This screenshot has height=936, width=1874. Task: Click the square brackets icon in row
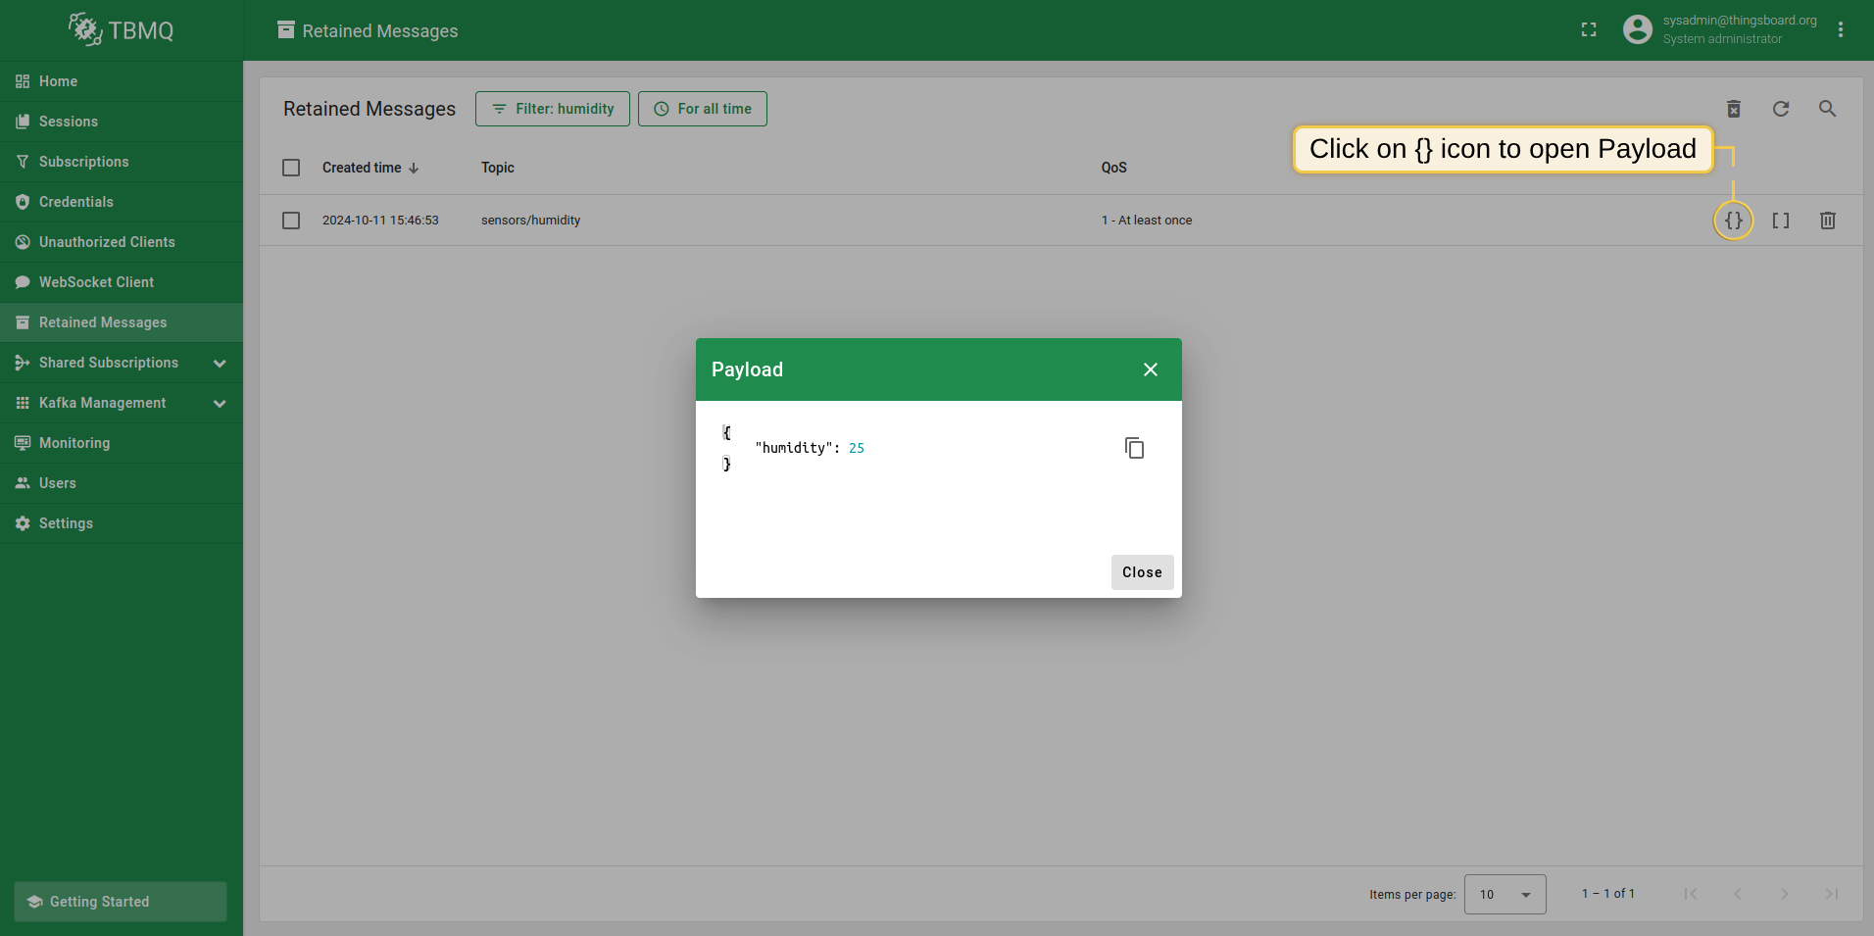tap(1780, 221)
